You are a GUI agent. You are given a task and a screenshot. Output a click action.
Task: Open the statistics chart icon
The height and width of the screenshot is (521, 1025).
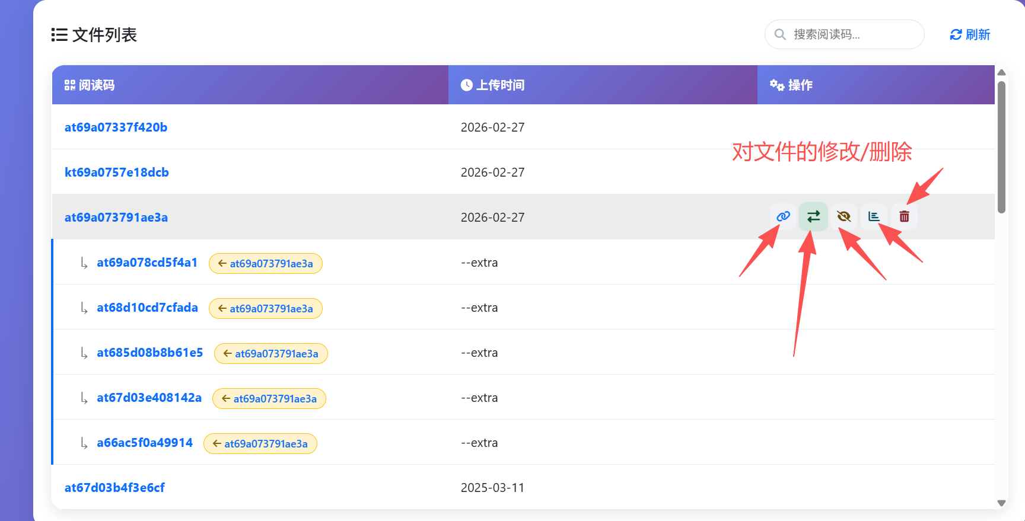(874, 216)
